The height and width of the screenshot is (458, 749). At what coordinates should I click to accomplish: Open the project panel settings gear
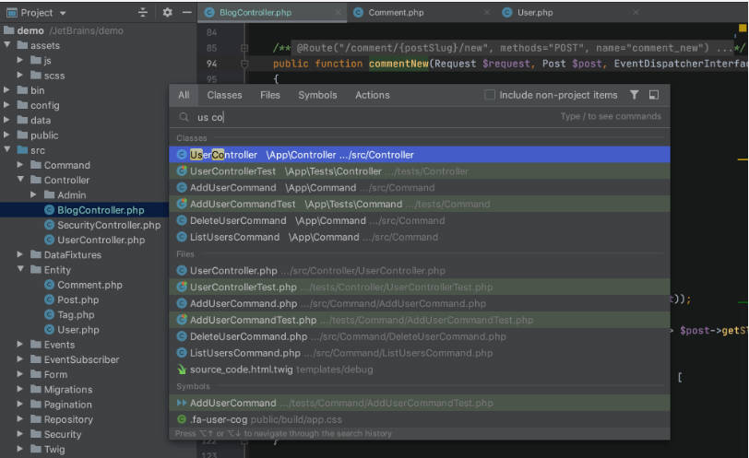coord(167,12)
